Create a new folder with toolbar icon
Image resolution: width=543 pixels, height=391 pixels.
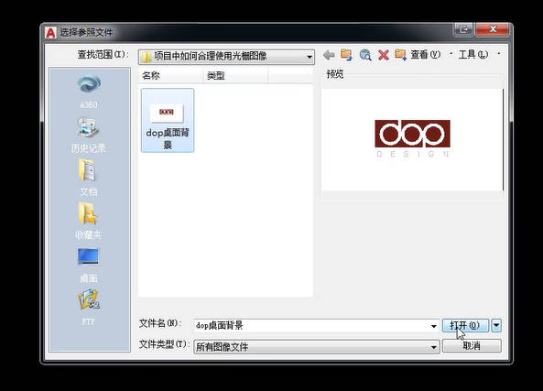point(401,54)
